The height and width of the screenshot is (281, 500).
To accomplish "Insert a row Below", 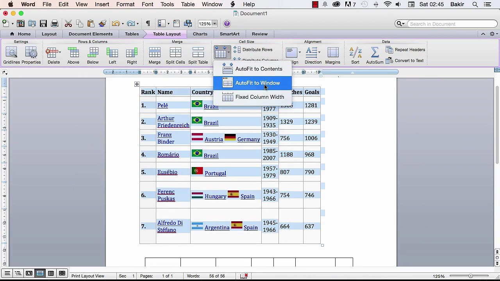I will (x=93, y=55).
